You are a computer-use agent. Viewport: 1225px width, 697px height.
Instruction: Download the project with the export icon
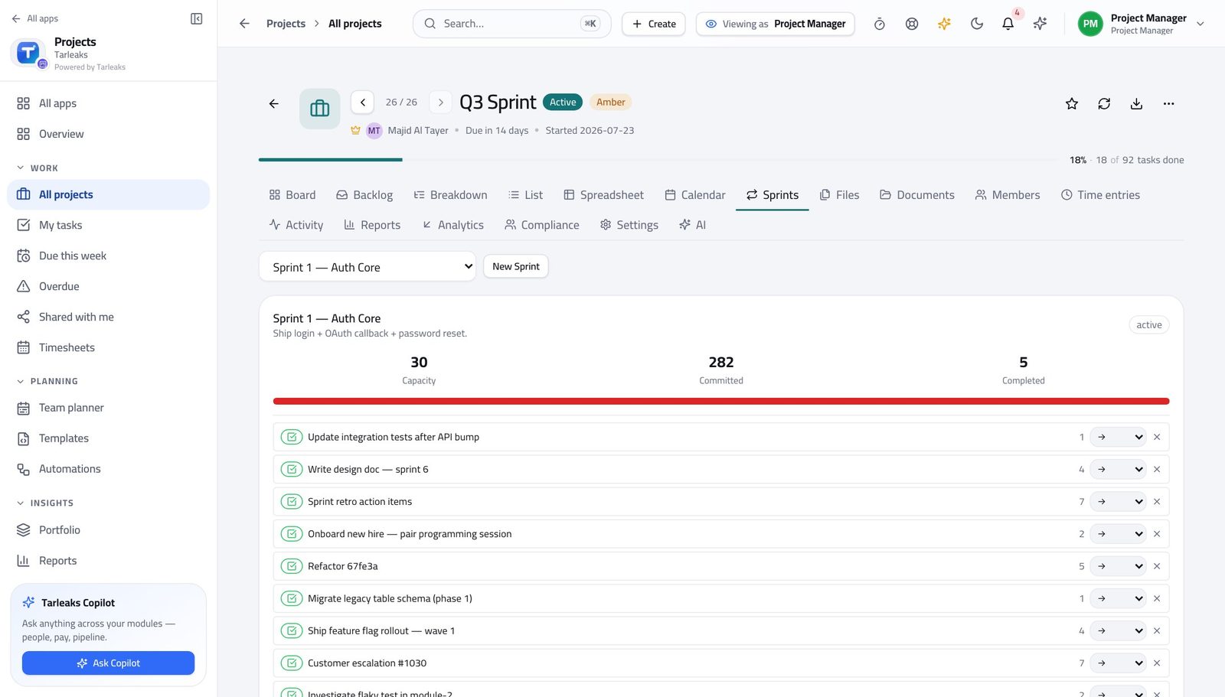1136,104
